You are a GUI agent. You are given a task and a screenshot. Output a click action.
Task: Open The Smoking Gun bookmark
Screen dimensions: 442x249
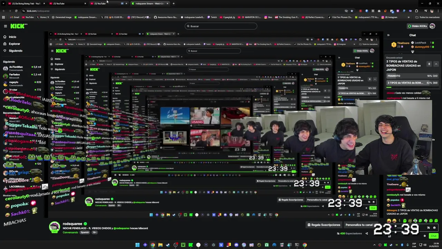point(287,17)
